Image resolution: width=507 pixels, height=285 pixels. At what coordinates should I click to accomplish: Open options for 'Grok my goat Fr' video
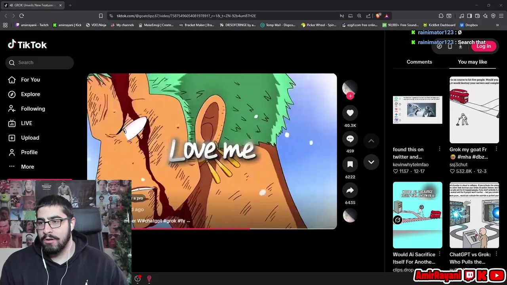coord(496,149)
